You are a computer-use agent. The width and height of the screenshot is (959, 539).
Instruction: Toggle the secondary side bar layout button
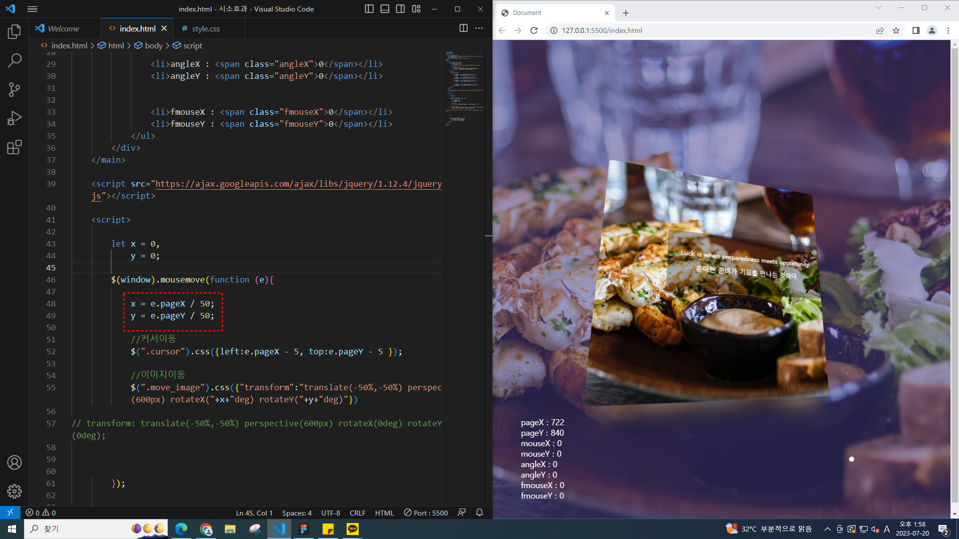tap(400, 9)
